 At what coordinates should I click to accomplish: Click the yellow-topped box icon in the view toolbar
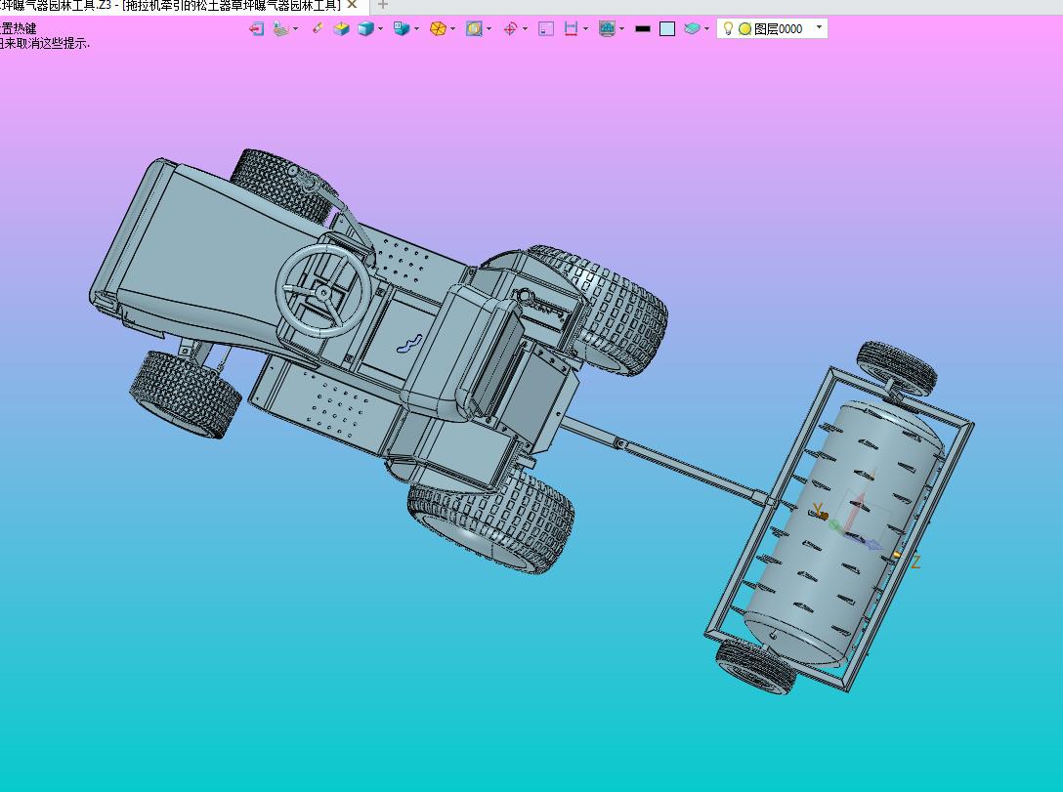click(341, 28)
